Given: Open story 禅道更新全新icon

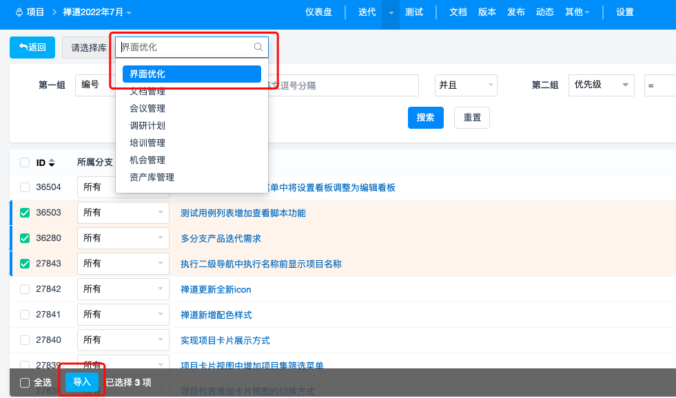Looking at the screenshot, I should (216, 289).
